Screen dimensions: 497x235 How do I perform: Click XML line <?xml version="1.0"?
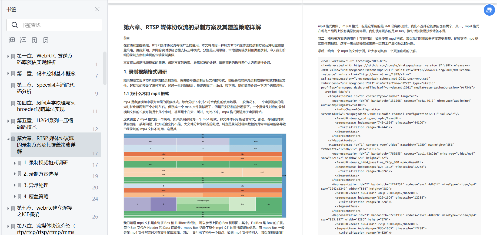tap(354, 61)
